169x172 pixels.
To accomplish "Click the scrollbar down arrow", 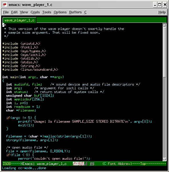I will (x=164, y=159).
